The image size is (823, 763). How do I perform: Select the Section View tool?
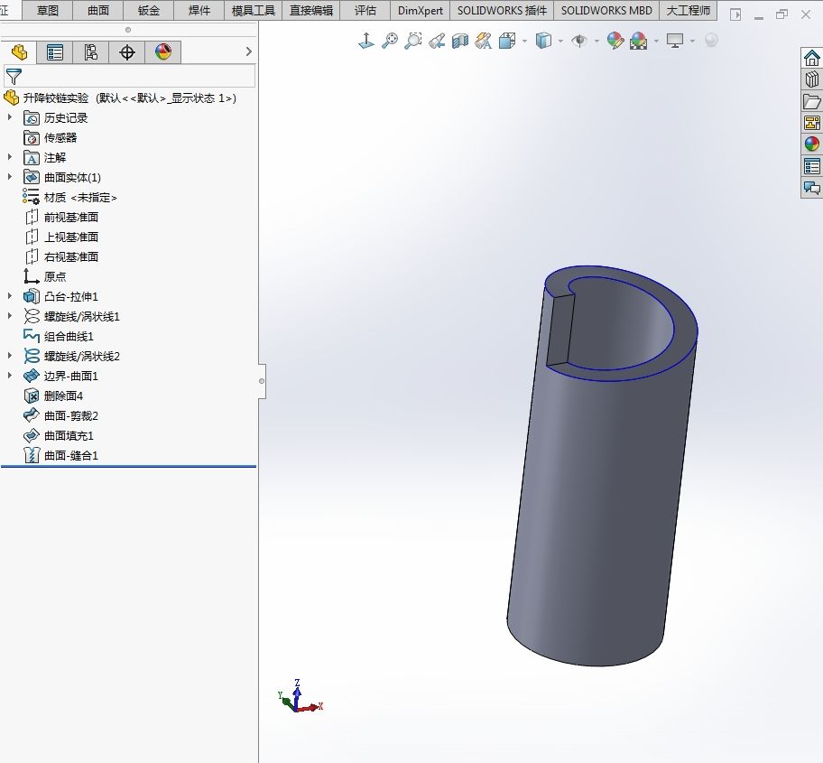(x=460, y=41)
